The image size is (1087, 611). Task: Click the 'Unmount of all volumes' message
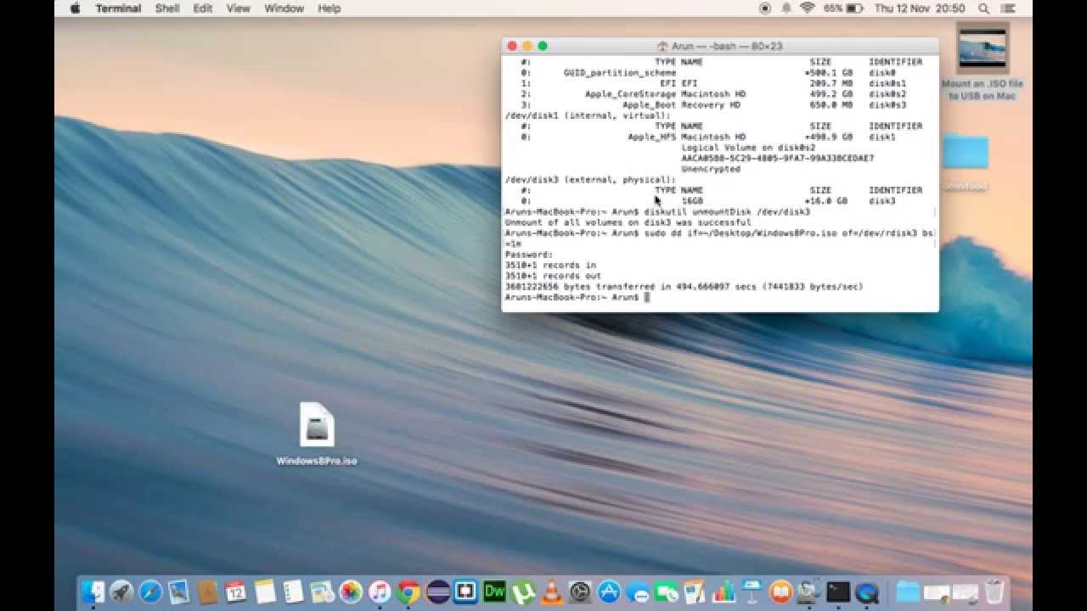(x=628, y=222)
